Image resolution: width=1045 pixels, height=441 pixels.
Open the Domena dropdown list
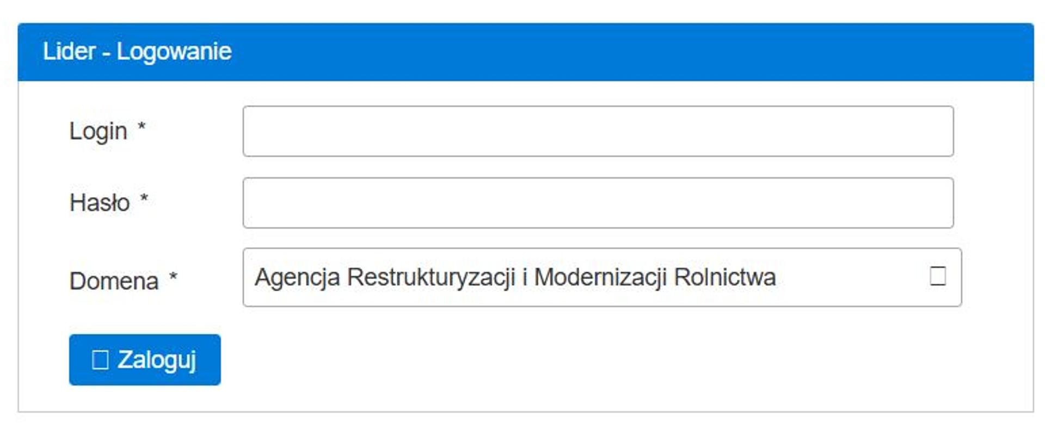601,277
